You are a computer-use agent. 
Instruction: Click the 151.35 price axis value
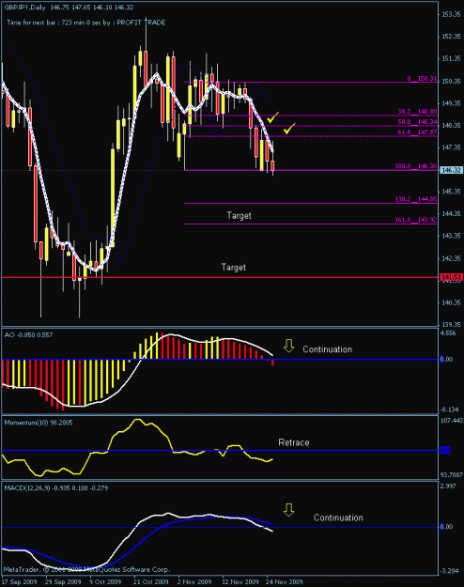pyautogui.click(x=451, y=58)
